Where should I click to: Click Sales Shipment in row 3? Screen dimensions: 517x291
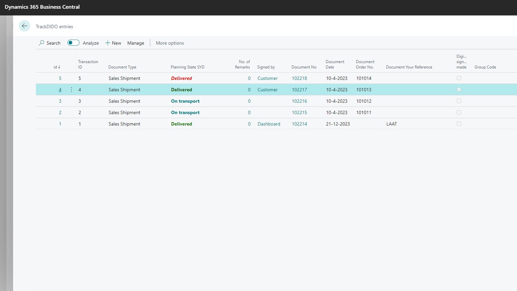click(124, 101)
